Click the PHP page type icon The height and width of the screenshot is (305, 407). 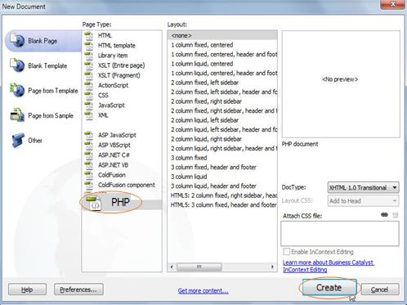[x=93, y=203]
